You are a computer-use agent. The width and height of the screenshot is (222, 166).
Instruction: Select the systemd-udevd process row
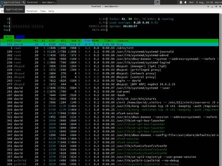109,55
